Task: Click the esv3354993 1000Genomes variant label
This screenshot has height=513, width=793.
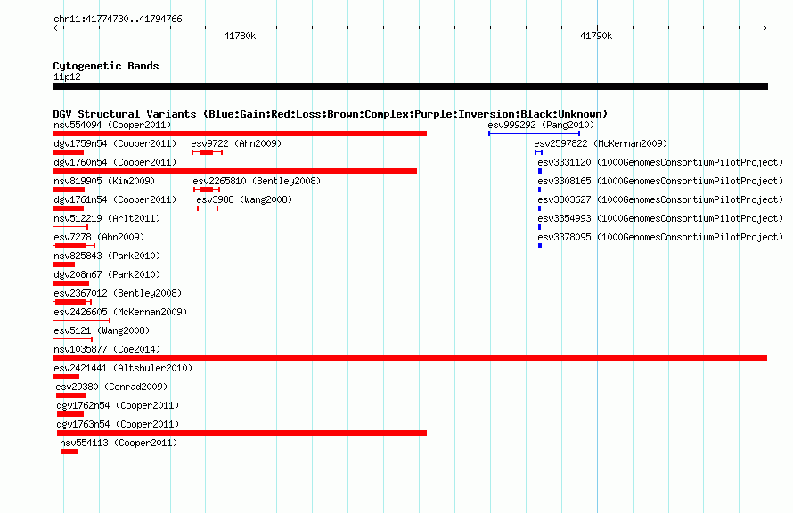Action: (660, 218)
